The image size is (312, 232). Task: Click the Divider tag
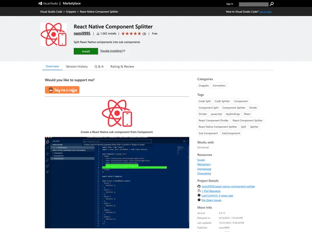[203, 114]
